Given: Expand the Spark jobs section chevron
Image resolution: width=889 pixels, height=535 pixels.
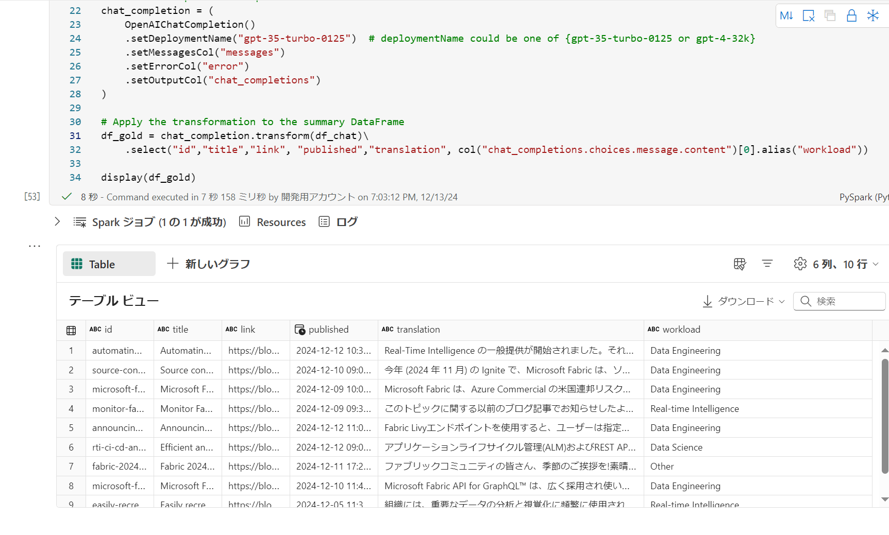Looking at the screenshot, I should pos(57,221).
